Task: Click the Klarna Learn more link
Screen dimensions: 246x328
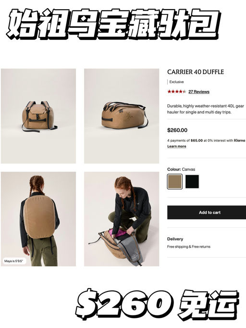Action: click(177, 146)
